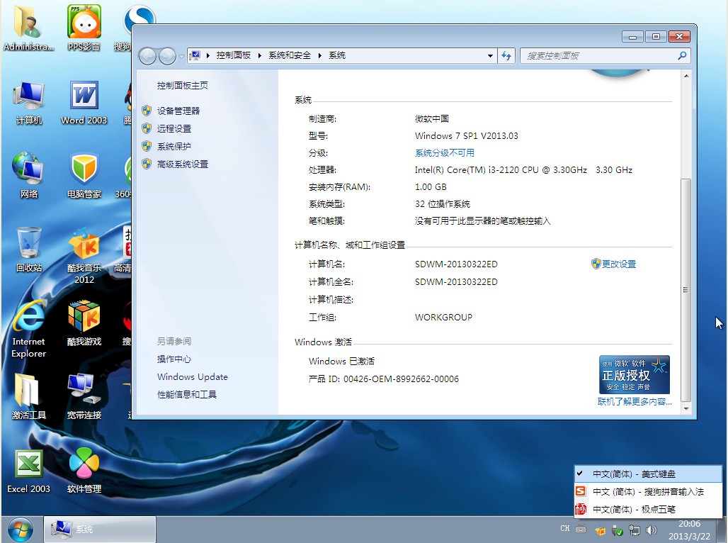728x543 pixels.
Task: Open 高级系统设置
Action: pos(183,164)
